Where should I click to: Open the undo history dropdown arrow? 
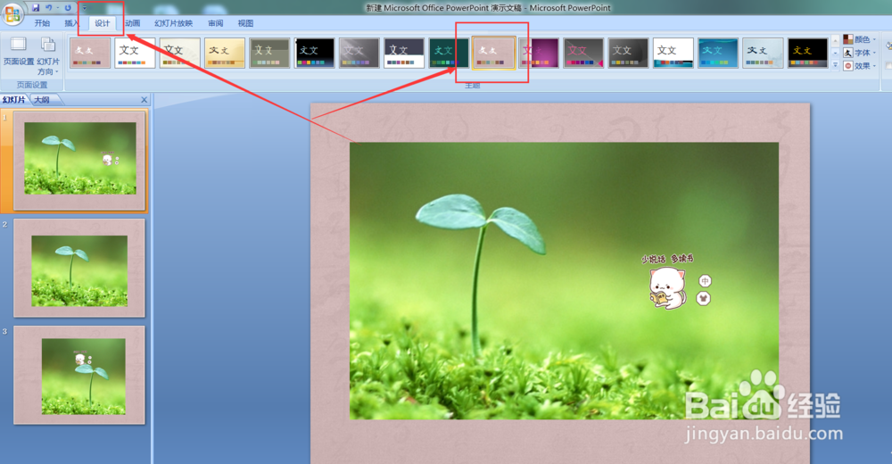click(57, 8)
